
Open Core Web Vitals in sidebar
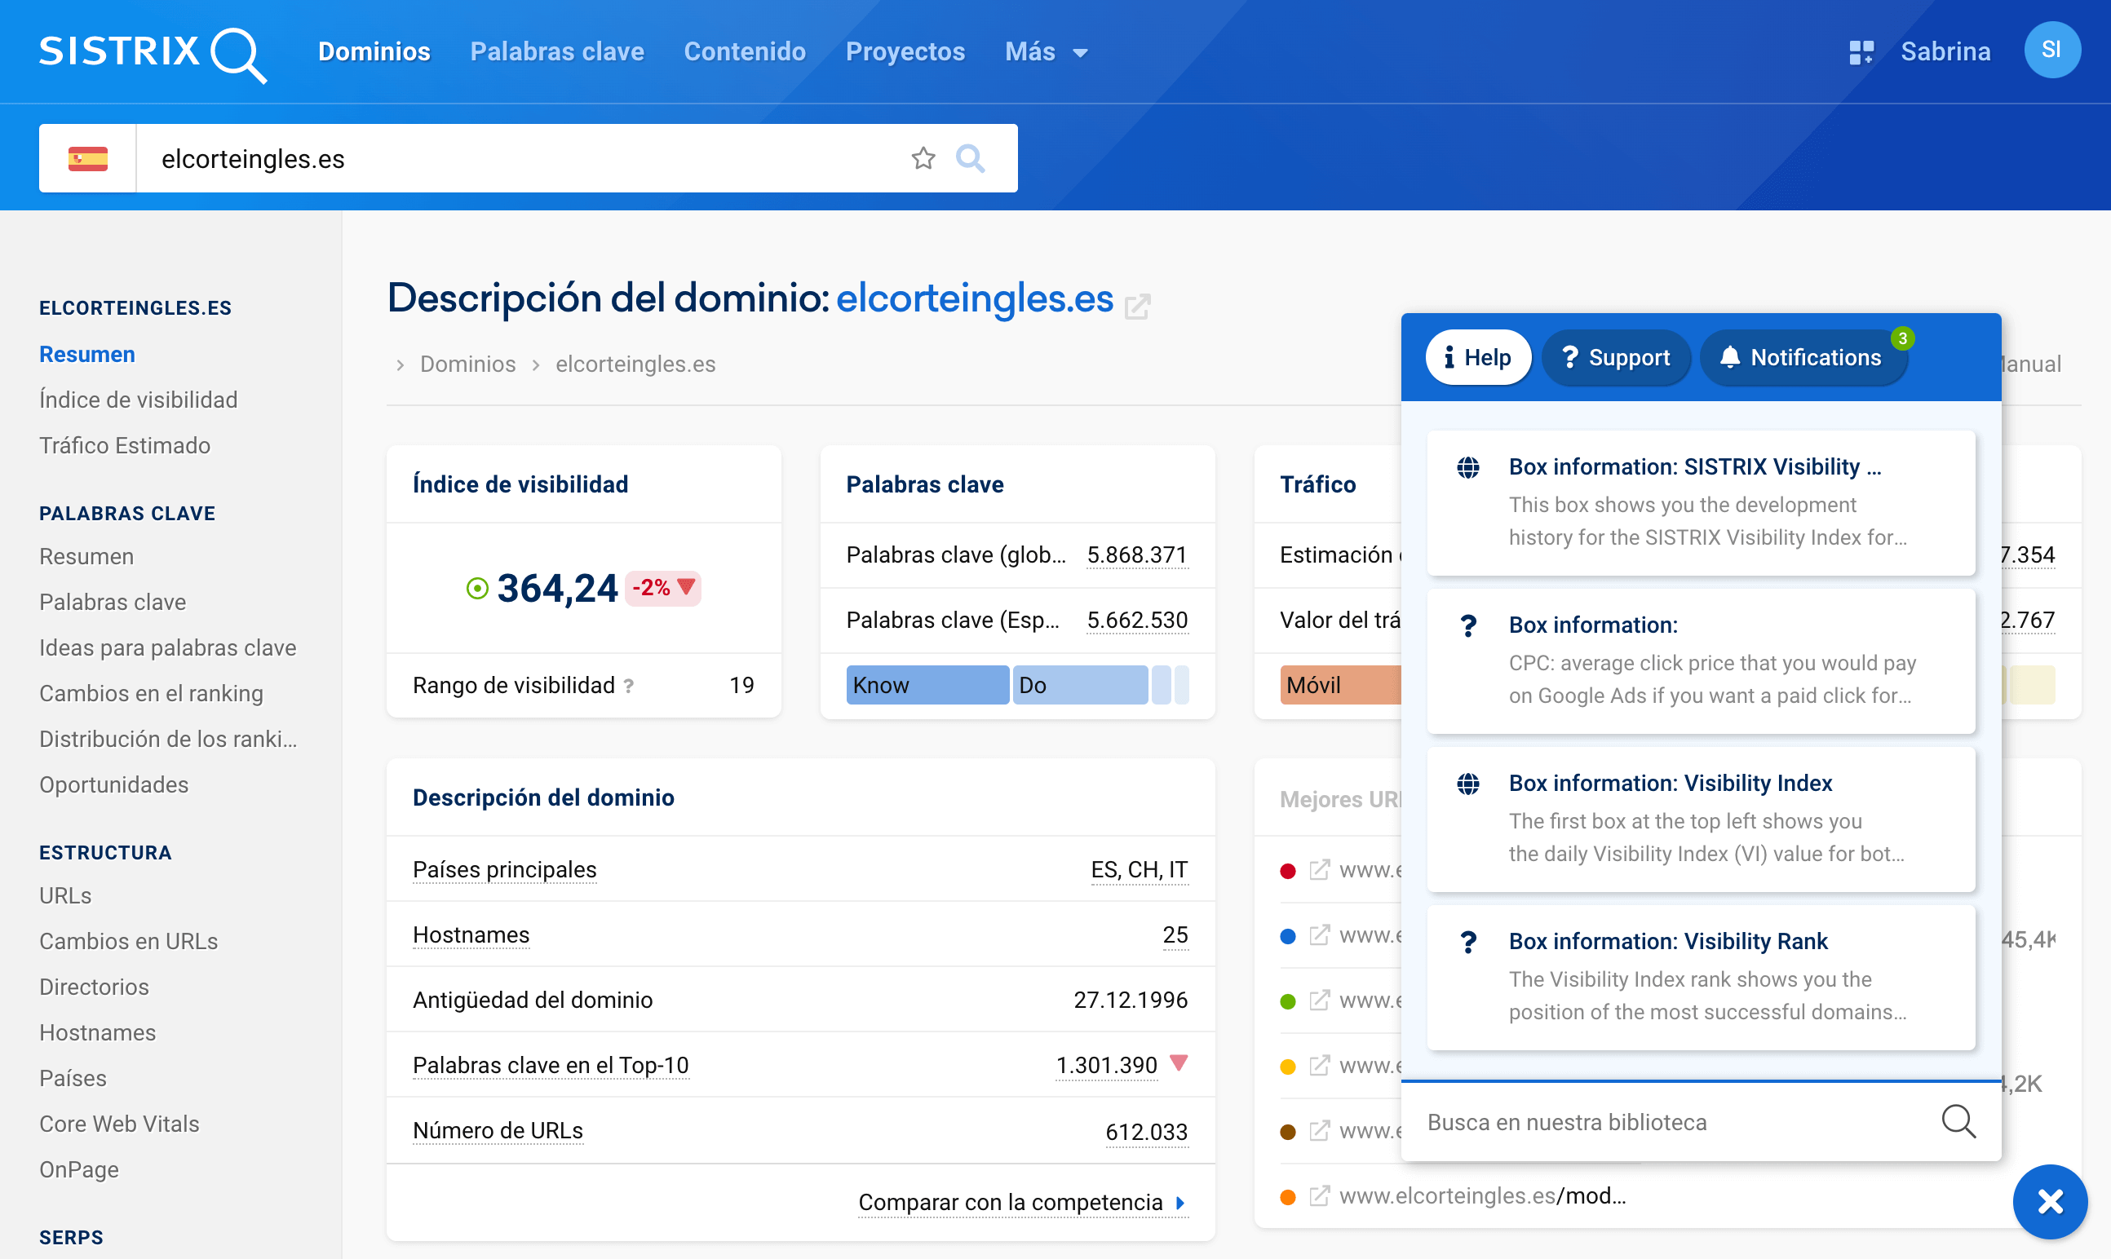pyautogui.click(x=119, y=1124)
